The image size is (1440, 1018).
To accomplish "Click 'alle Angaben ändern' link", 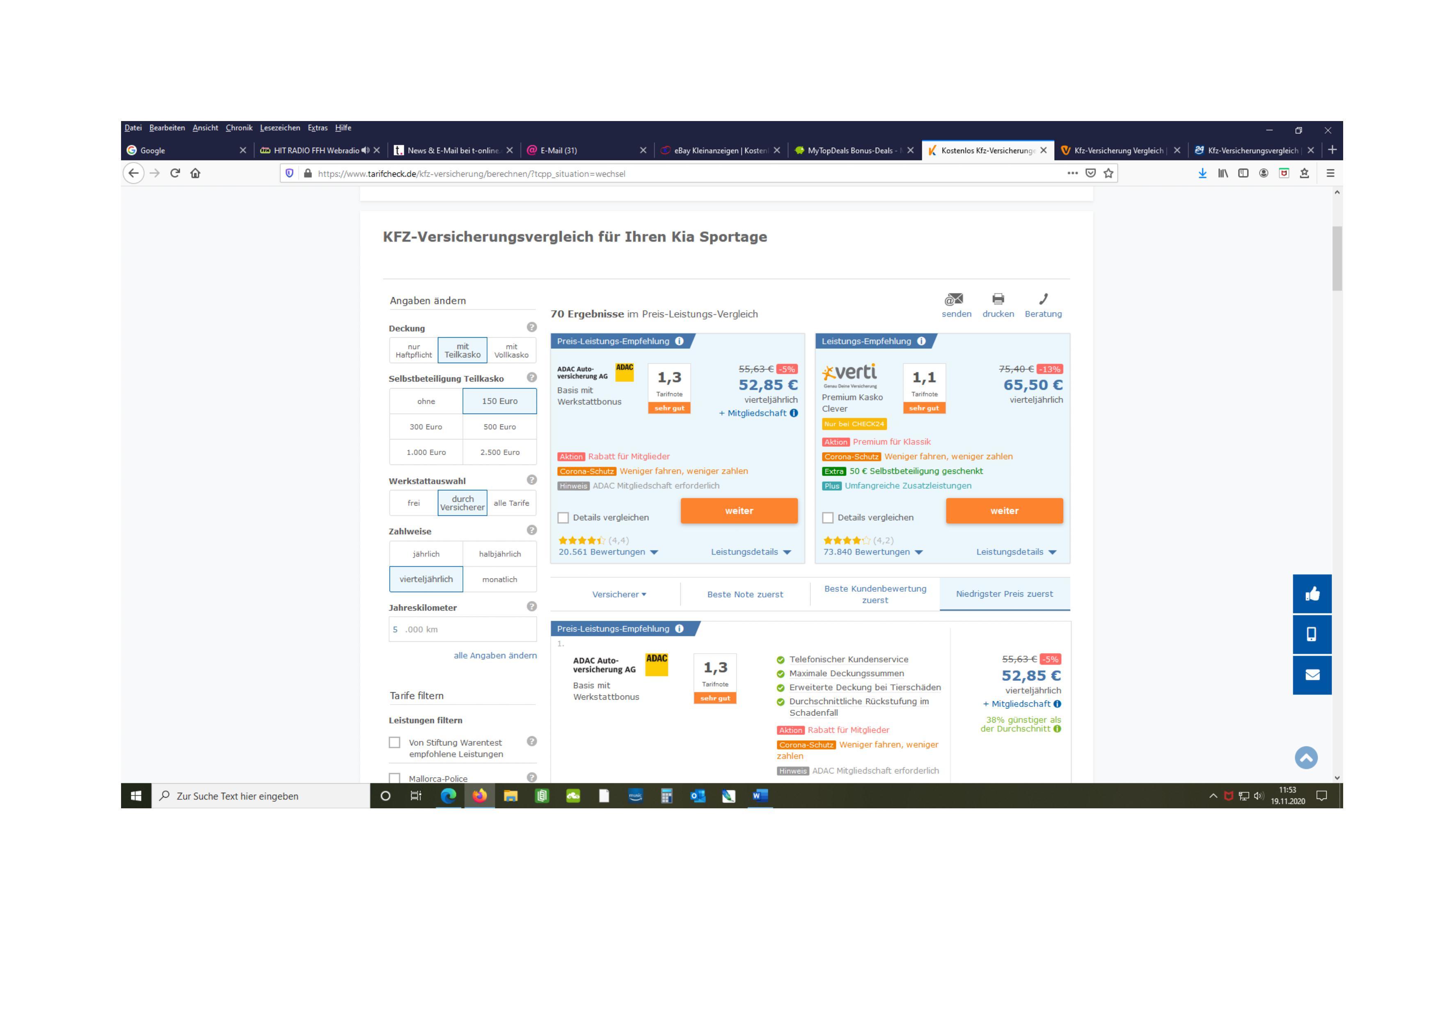I will (495, 655).
